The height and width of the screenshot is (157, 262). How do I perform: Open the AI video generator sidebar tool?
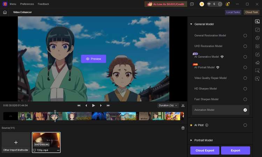pos(257,79)
